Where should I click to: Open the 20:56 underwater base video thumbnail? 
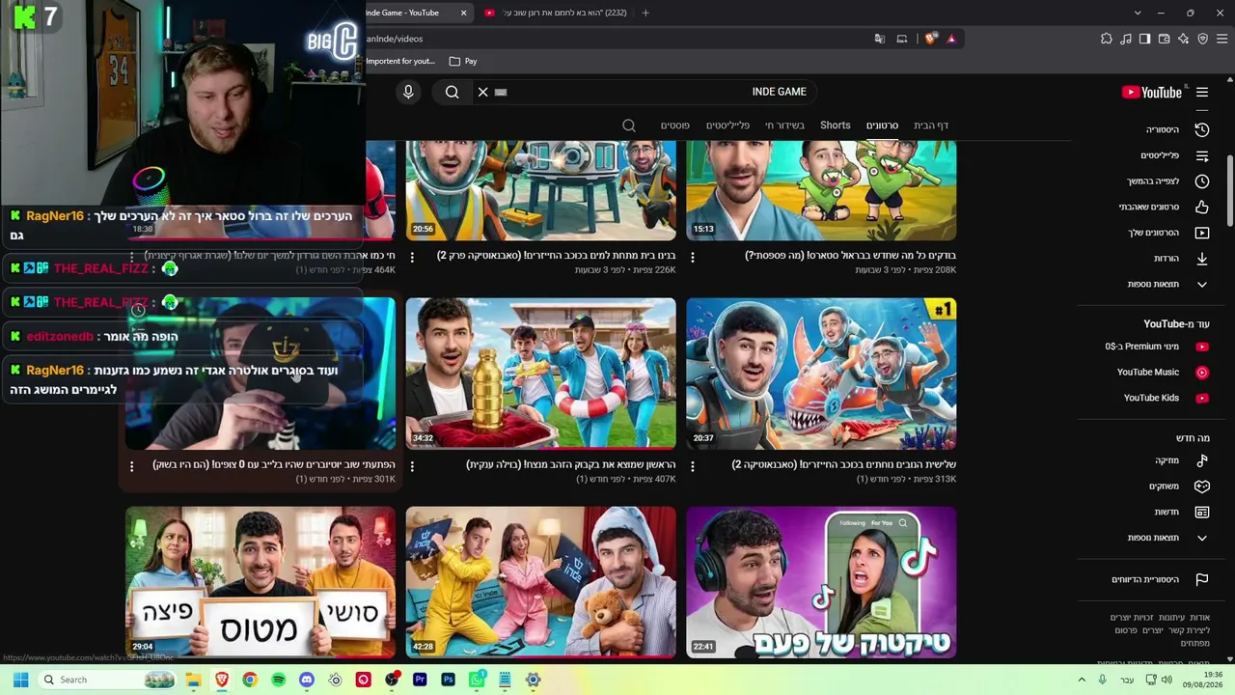click(x=540, y=190)
